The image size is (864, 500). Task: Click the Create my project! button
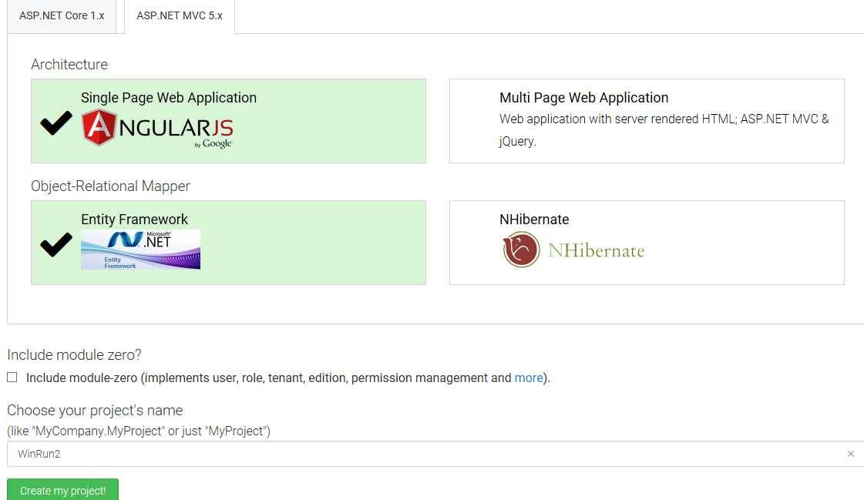[x=63, y=490]
